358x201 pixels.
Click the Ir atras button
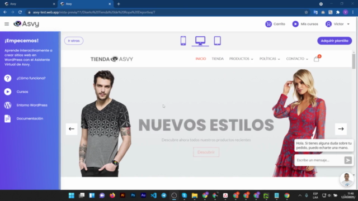tap(74, 41)
